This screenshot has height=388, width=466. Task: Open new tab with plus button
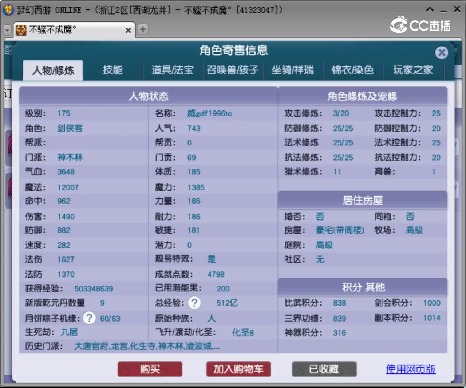coord(143,29)
